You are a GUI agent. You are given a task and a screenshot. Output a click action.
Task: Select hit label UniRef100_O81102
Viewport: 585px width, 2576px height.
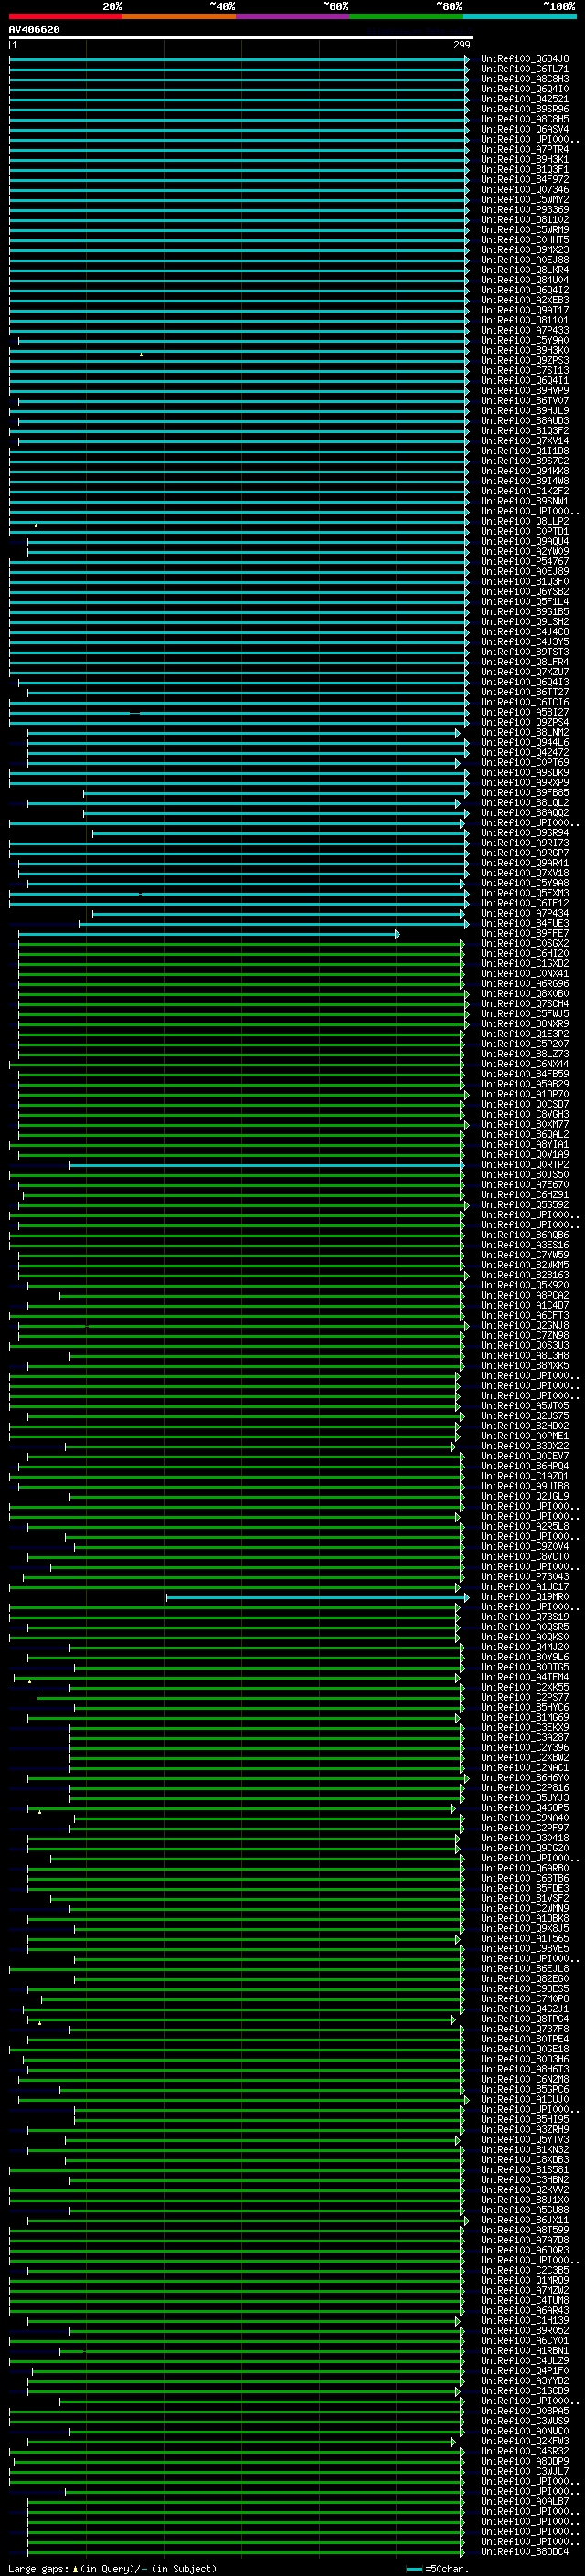pos(525,220)
